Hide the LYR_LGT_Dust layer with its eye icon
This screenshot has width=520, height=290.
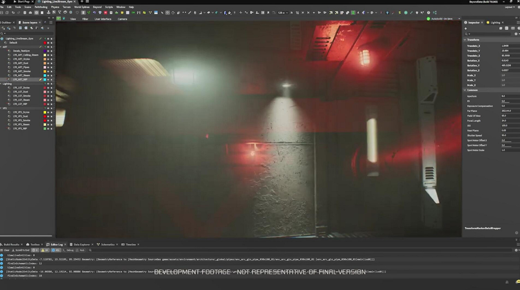(x=48, y=92)
